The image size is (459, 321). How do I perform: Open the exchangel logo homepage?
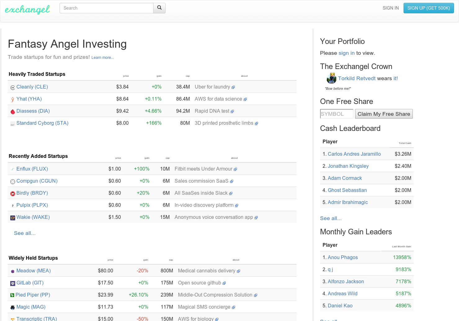click(27, 10)
